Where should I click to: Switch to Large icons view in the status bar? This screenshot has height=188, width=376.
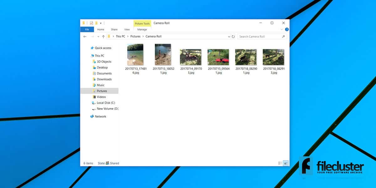tap(285, 163)
